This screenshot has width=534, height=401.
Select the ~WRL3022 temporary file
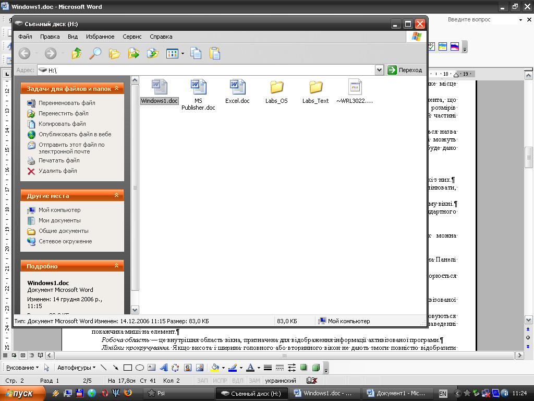point(355,91)
